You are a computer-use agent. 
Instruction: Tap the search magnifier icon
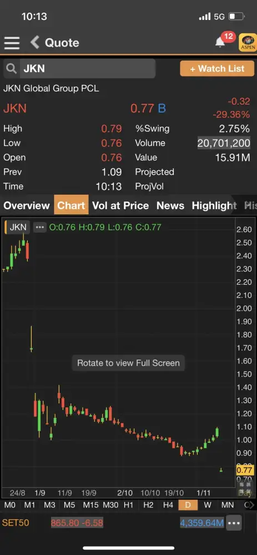11,68
